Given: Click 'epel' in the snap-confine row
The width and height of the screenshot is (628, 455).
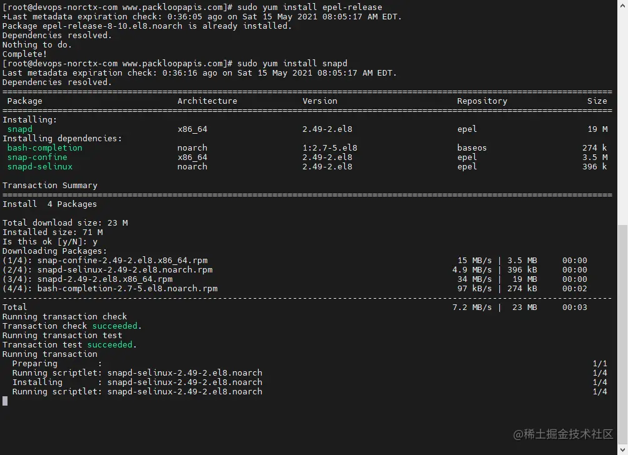Looking at the screenshot, I should tap(467, 157).
